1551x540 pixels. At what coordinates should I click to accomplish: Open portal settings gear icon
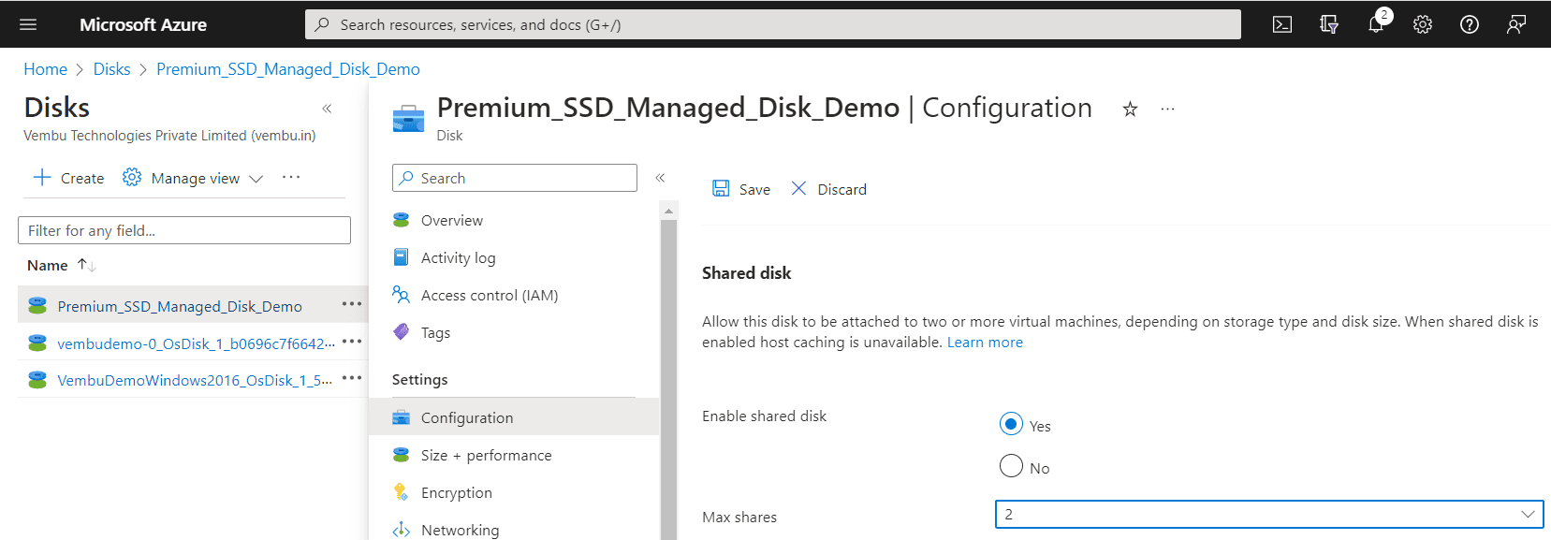(x=1423, y=24)
